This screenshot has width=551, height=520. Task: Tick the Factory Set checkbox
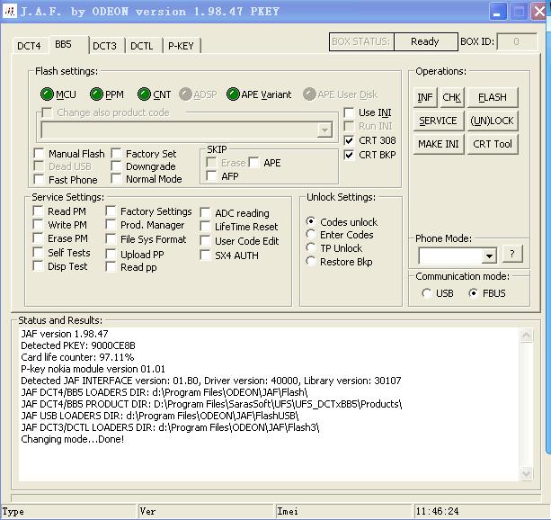coord(116,154)
